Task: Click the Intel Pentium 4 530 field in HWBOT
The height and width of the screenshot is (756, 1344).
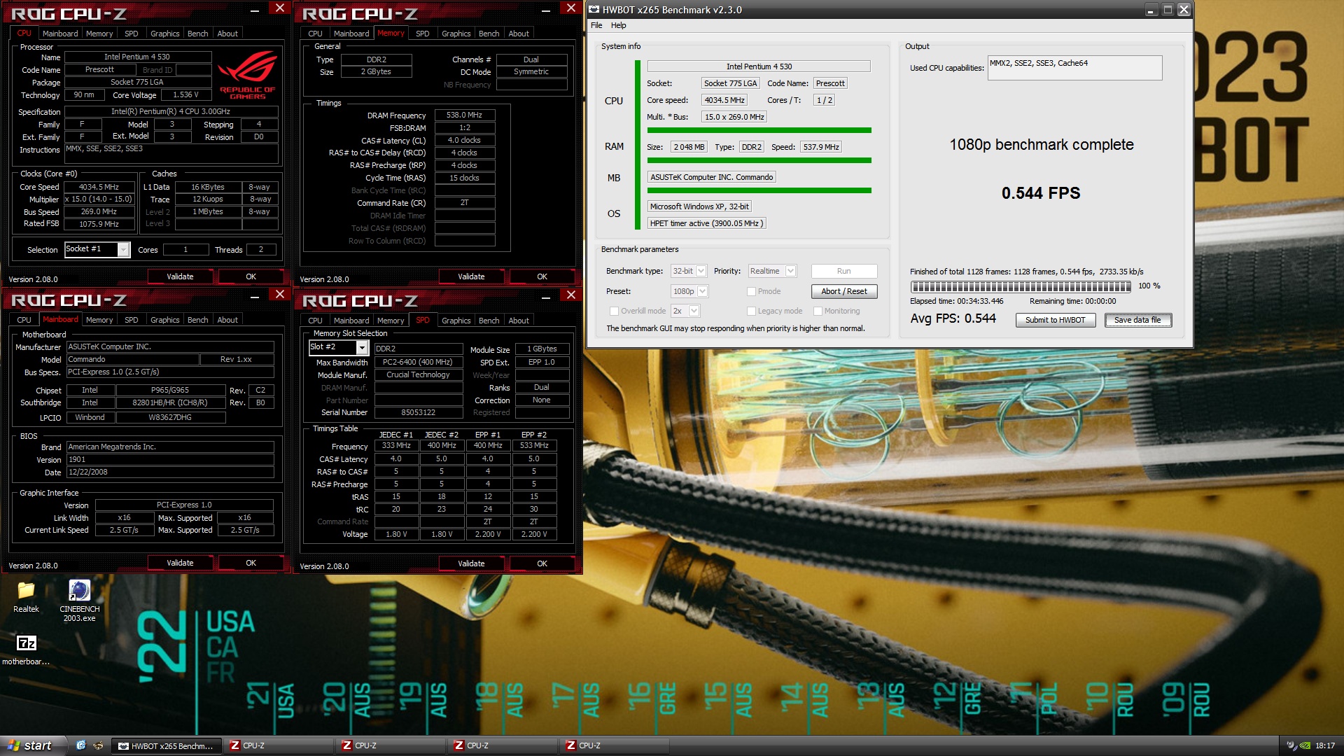Action: 759,66
